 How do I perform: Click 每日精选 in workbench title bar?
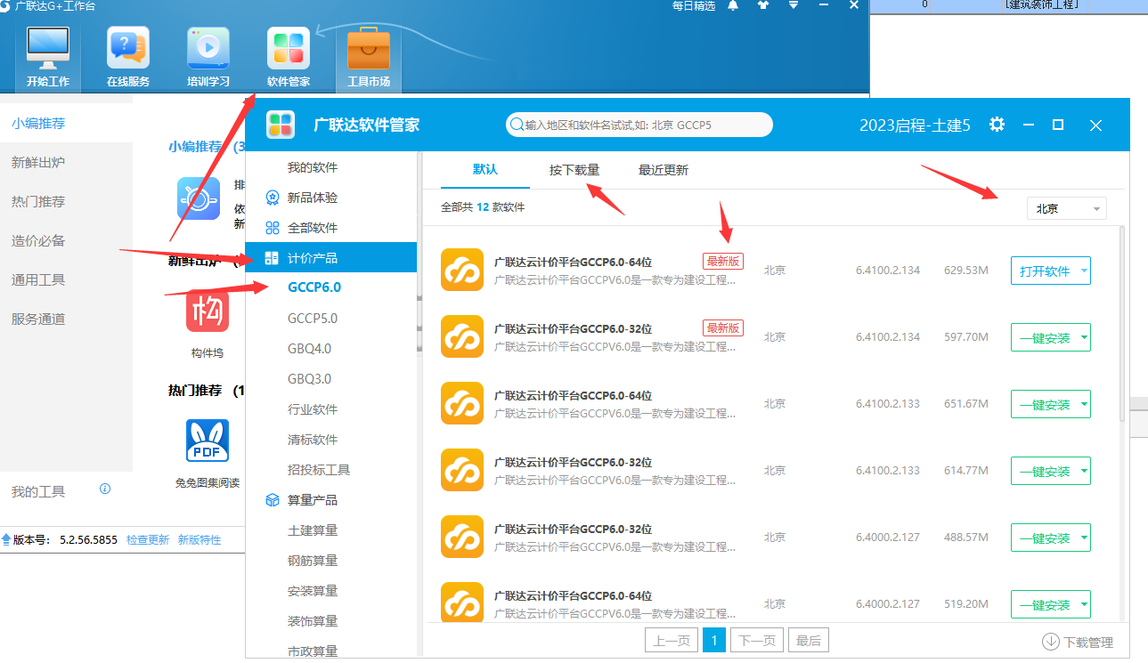tap(694, 5)
